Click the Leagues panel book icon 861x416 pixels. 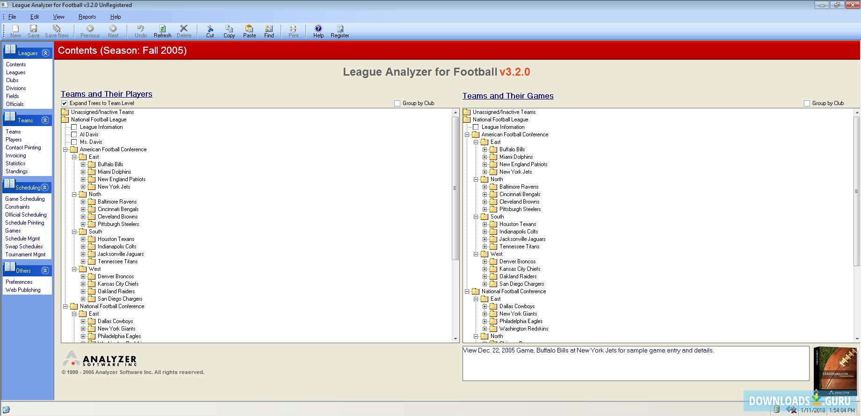[10, 49]
